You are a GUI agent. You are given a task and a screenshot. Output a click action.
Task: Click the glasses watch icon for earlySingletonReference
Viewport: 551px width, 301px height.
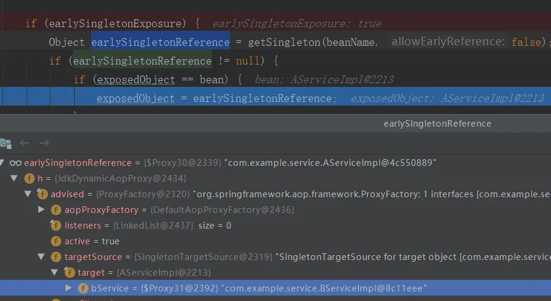pyautogui.click(x=16, y=163)
